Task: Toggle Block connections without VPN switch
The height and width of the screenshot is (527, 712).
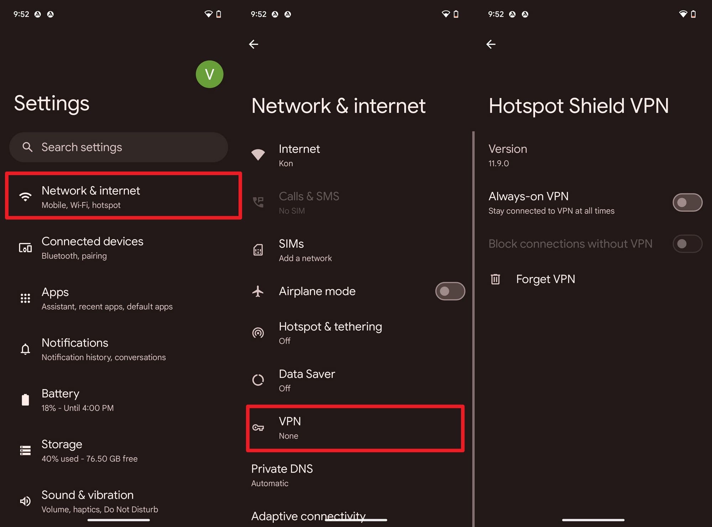Action: coord(687,244)
